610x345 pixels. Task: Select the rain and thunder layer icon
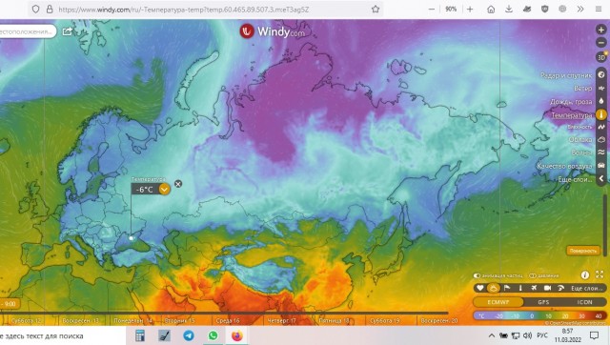click(601, 101)
